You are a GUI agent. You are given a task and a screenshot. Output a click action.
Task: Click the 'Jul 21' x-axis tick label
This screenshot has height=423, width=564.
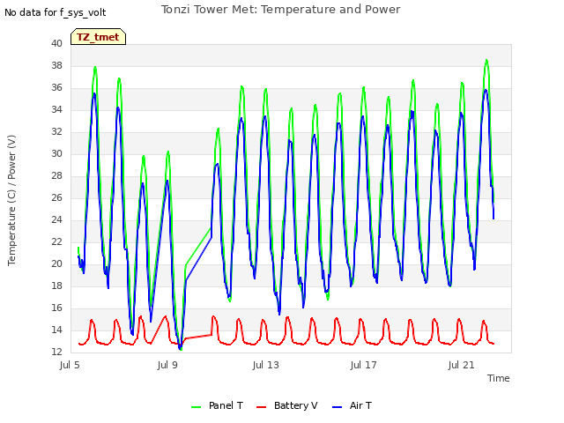coord(461,365)
